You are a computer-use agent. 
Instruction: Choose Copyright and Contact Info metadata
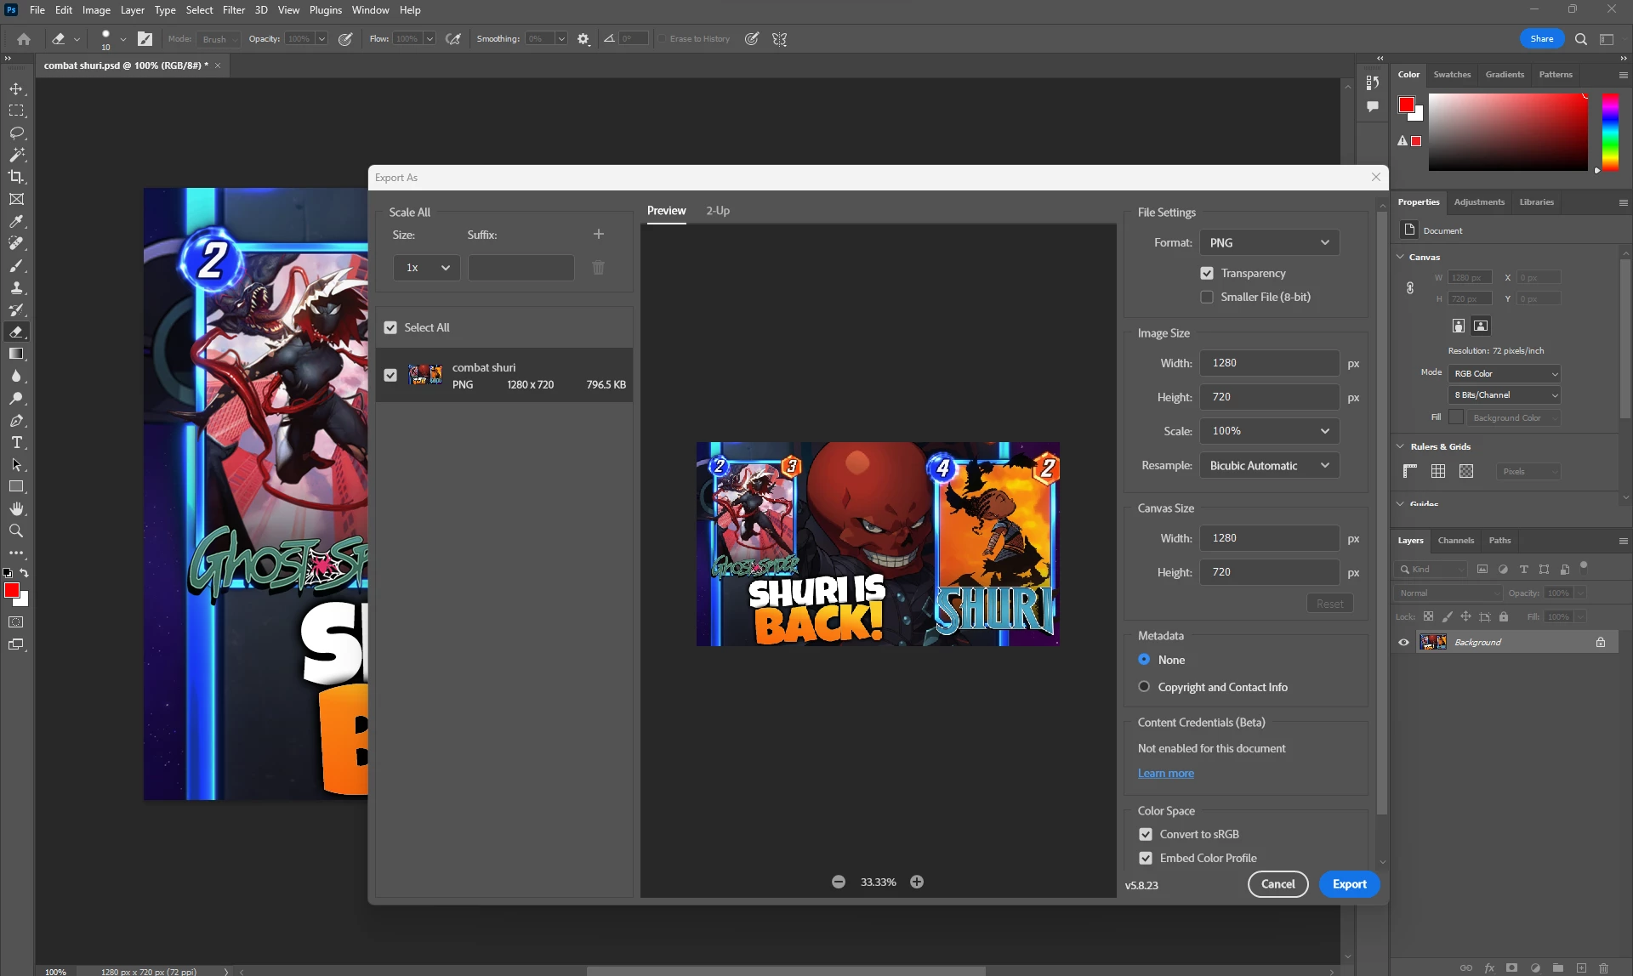point(1144,687)
